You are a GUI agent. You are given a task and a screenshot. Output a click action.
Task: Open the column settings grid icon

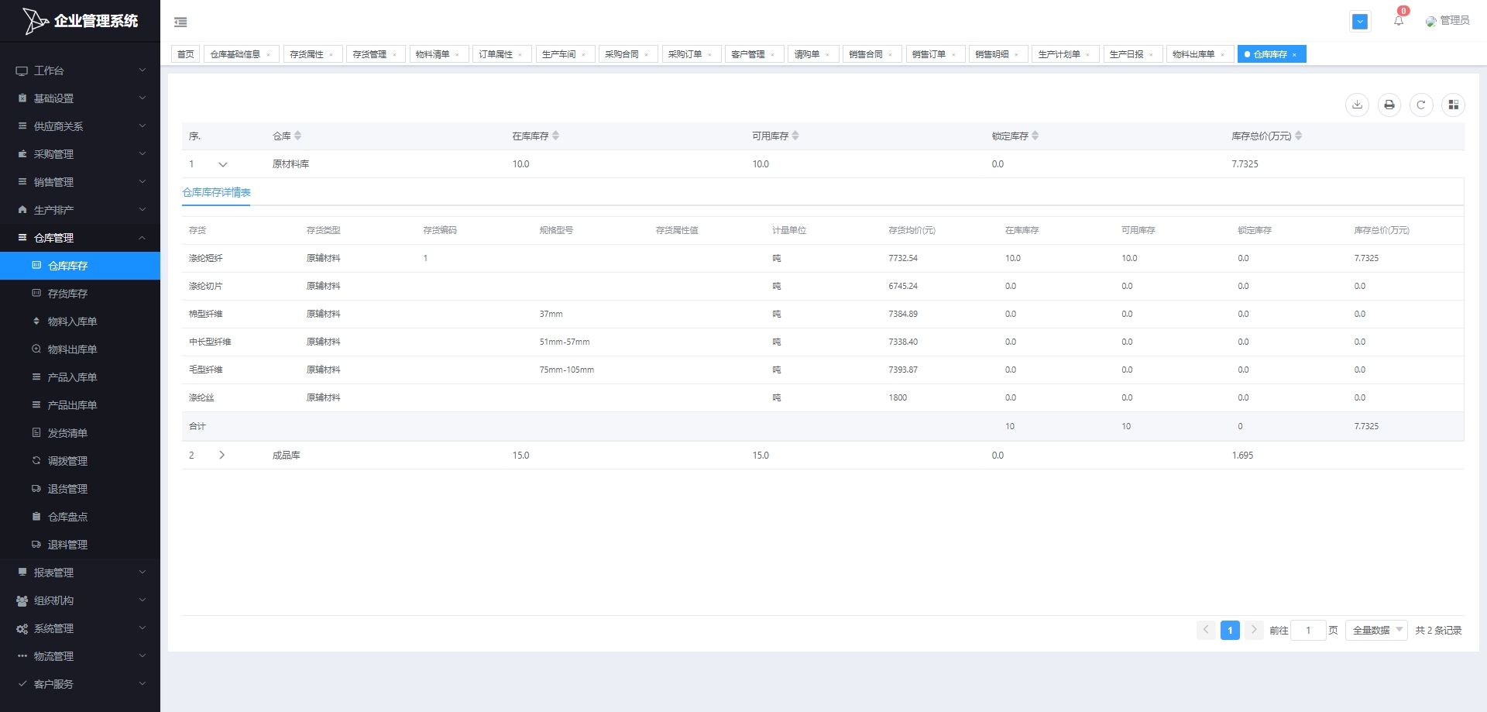(x=1453, y=105)
